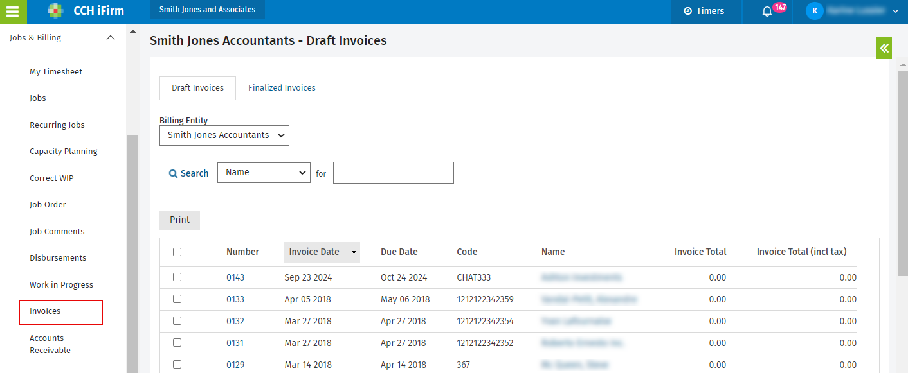908x373 pixels.
Task: Open Accounts Receivable
Action: click(50, 344)
